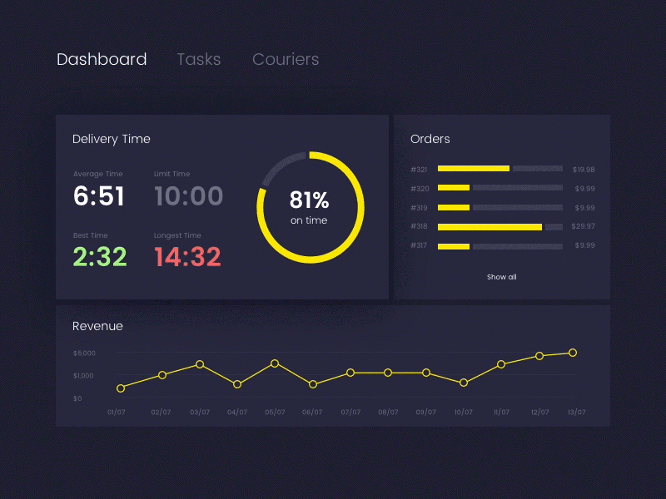Select the Revenue panel heading

coord(97,326)
